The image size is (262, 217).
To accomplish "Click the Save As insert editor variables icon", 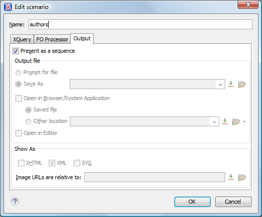I will (x=231, y=84).
